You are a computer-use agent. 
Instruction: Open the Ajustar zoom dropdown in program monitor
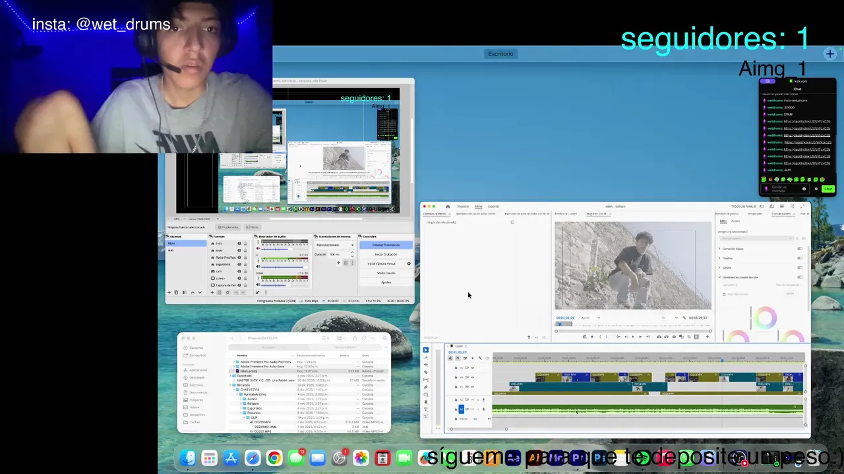coord(591,318)
